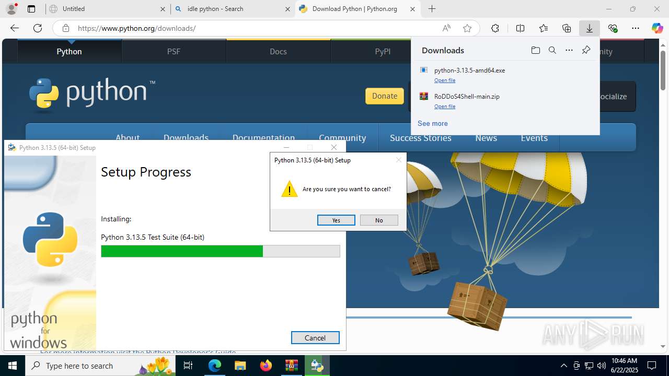669x376 pixels.
Task: Open the Windows Start menu
Action: pos(13,366)
